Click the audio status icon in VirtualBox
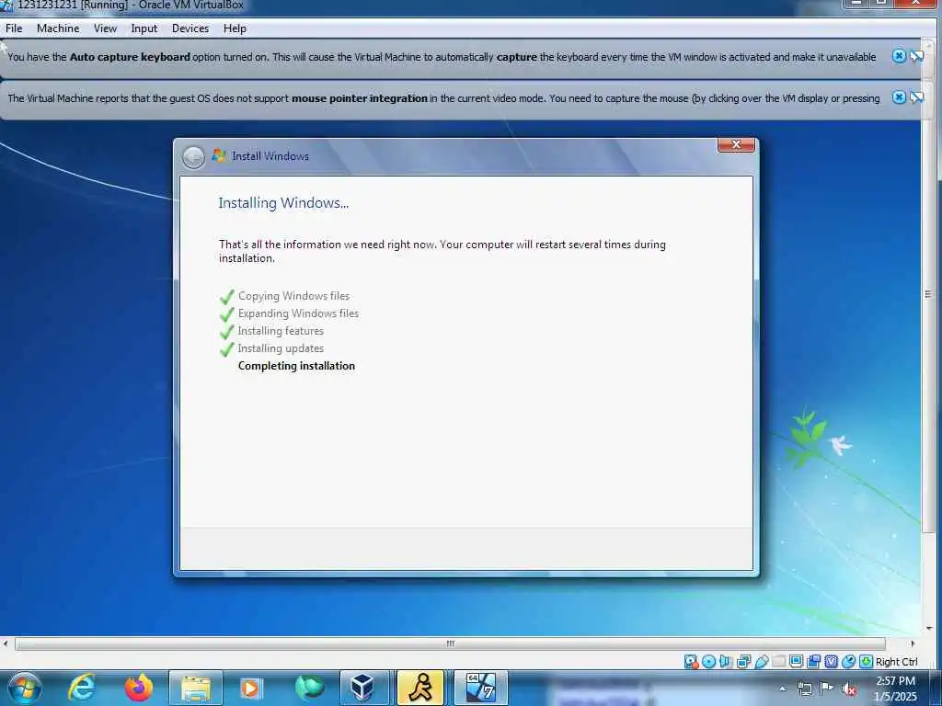 pyautogui.click(x=725, y=662)
